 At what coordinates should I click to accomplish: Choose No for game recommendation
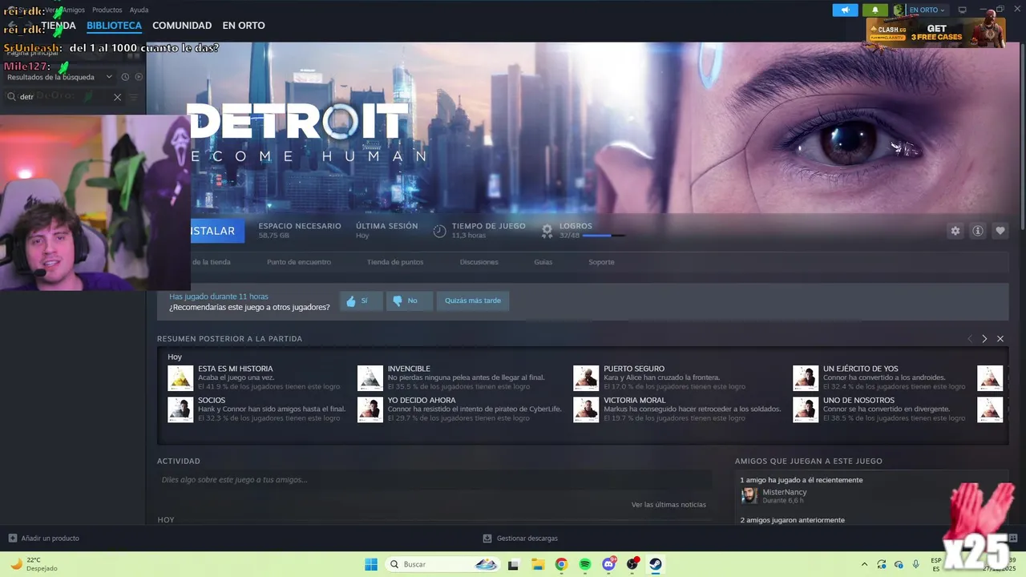coord(409,301)
